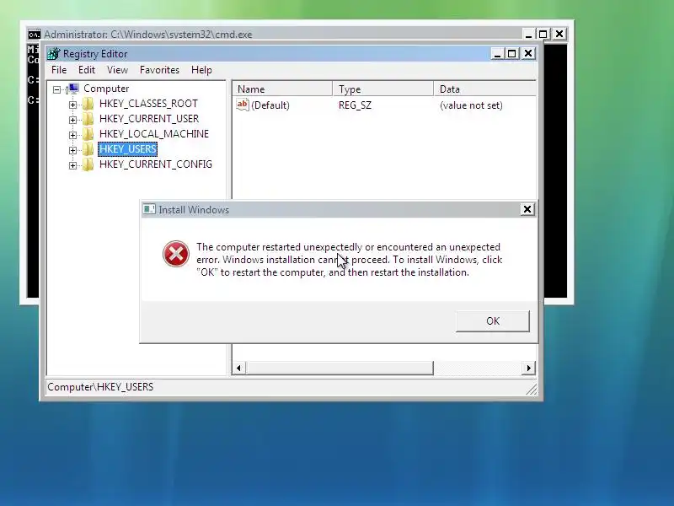
Task: Expand HKEY_CURRENT_CONFIG tree node
Action: click(72, 165)
